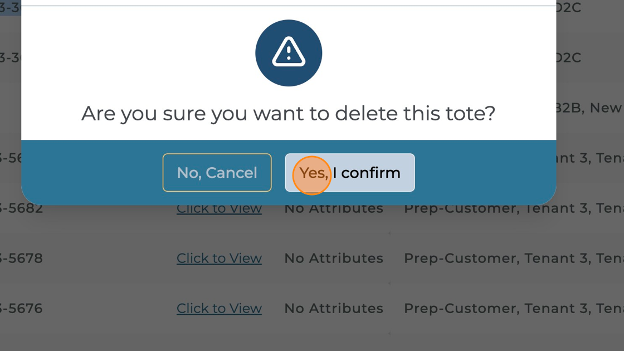This screenshot has height=351, width=624.
Task: Click Prep-Customer tenant cell in row 5676
Action: click(513, 309)
